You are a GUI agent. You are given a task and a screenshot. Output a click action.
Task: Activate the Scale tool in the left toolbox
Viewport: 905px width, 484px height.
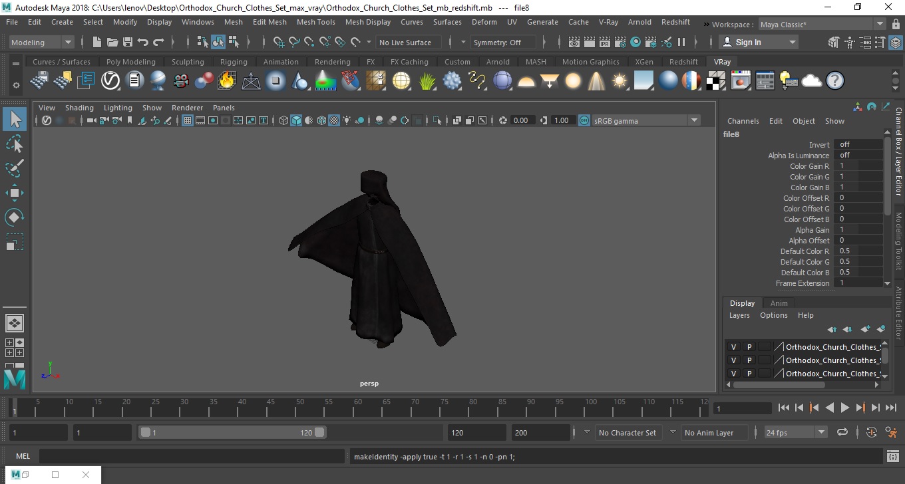pyautogui.click(x=15, y=242)
